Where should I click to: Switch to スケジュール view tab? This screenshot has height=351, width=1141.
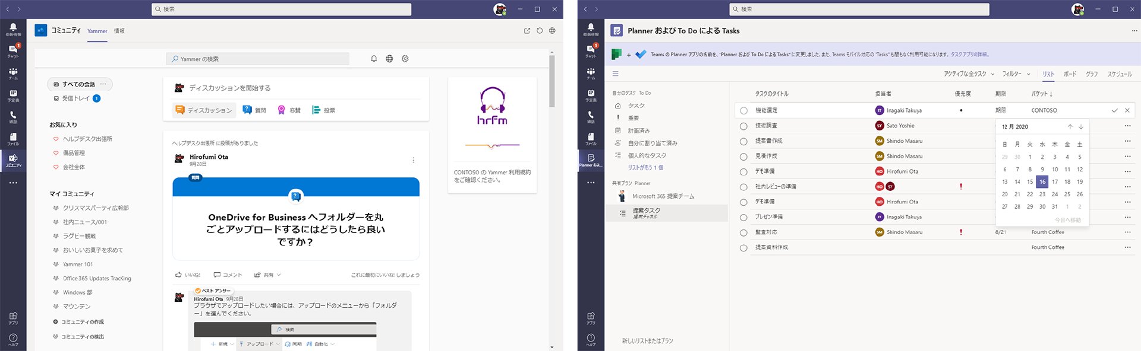click(1120, 74)
